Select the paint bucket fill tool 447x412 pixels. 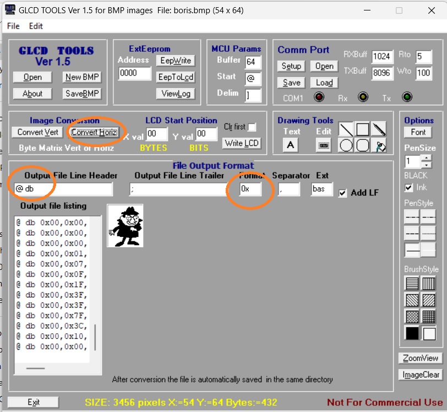click(x=379, y=145)
